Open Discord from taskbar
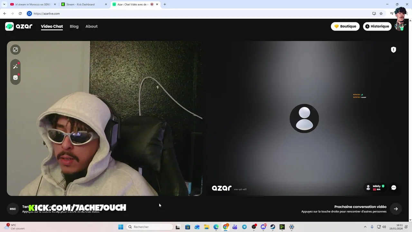412x232 pixels. pyautogui.click(x=263, y=227)
